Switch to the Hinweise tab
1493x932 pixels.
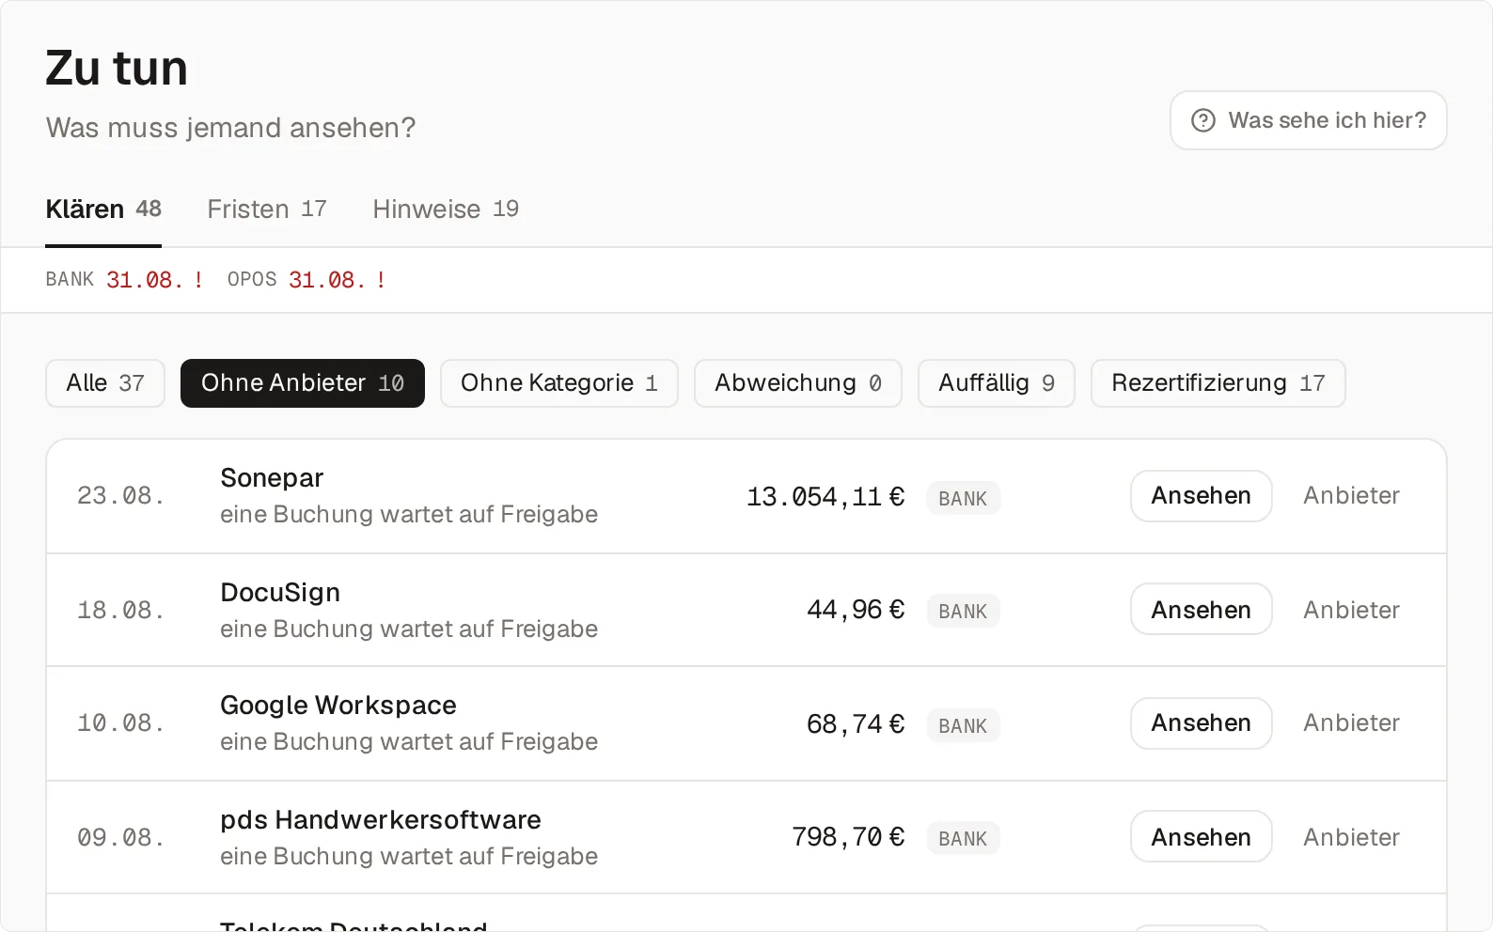click(x=446, y=209)
